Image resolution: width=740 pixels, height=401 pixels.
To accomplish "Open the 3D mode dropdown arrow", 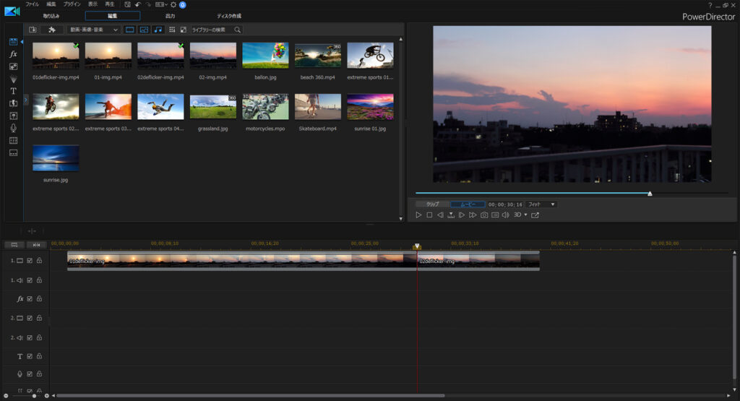I will (525, 215).
